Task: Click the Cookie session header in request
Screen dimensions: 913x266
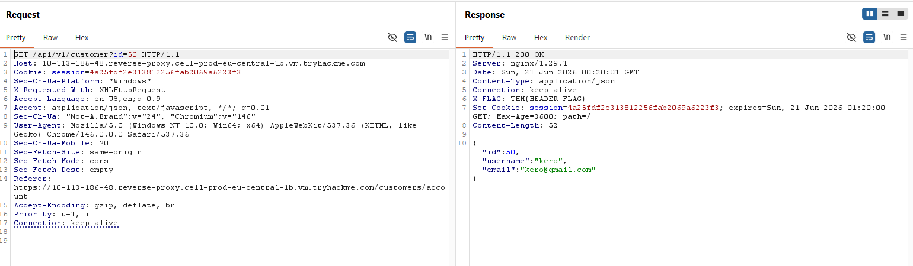Action: tap(127, 72)
